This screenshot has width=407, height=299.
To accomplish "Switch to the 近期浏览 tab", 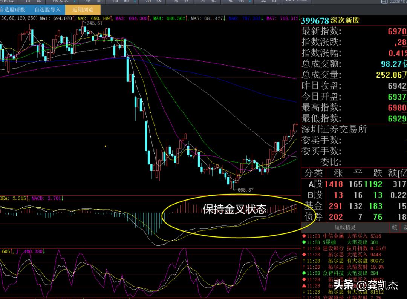I will pyautogui.click(x=83, y=10).
